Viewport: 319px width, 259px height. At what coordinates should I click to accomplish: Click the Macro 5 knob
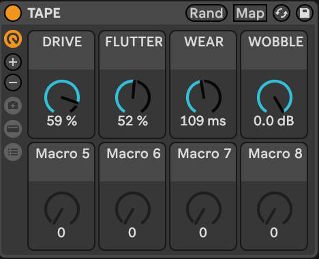click(62, 209)
